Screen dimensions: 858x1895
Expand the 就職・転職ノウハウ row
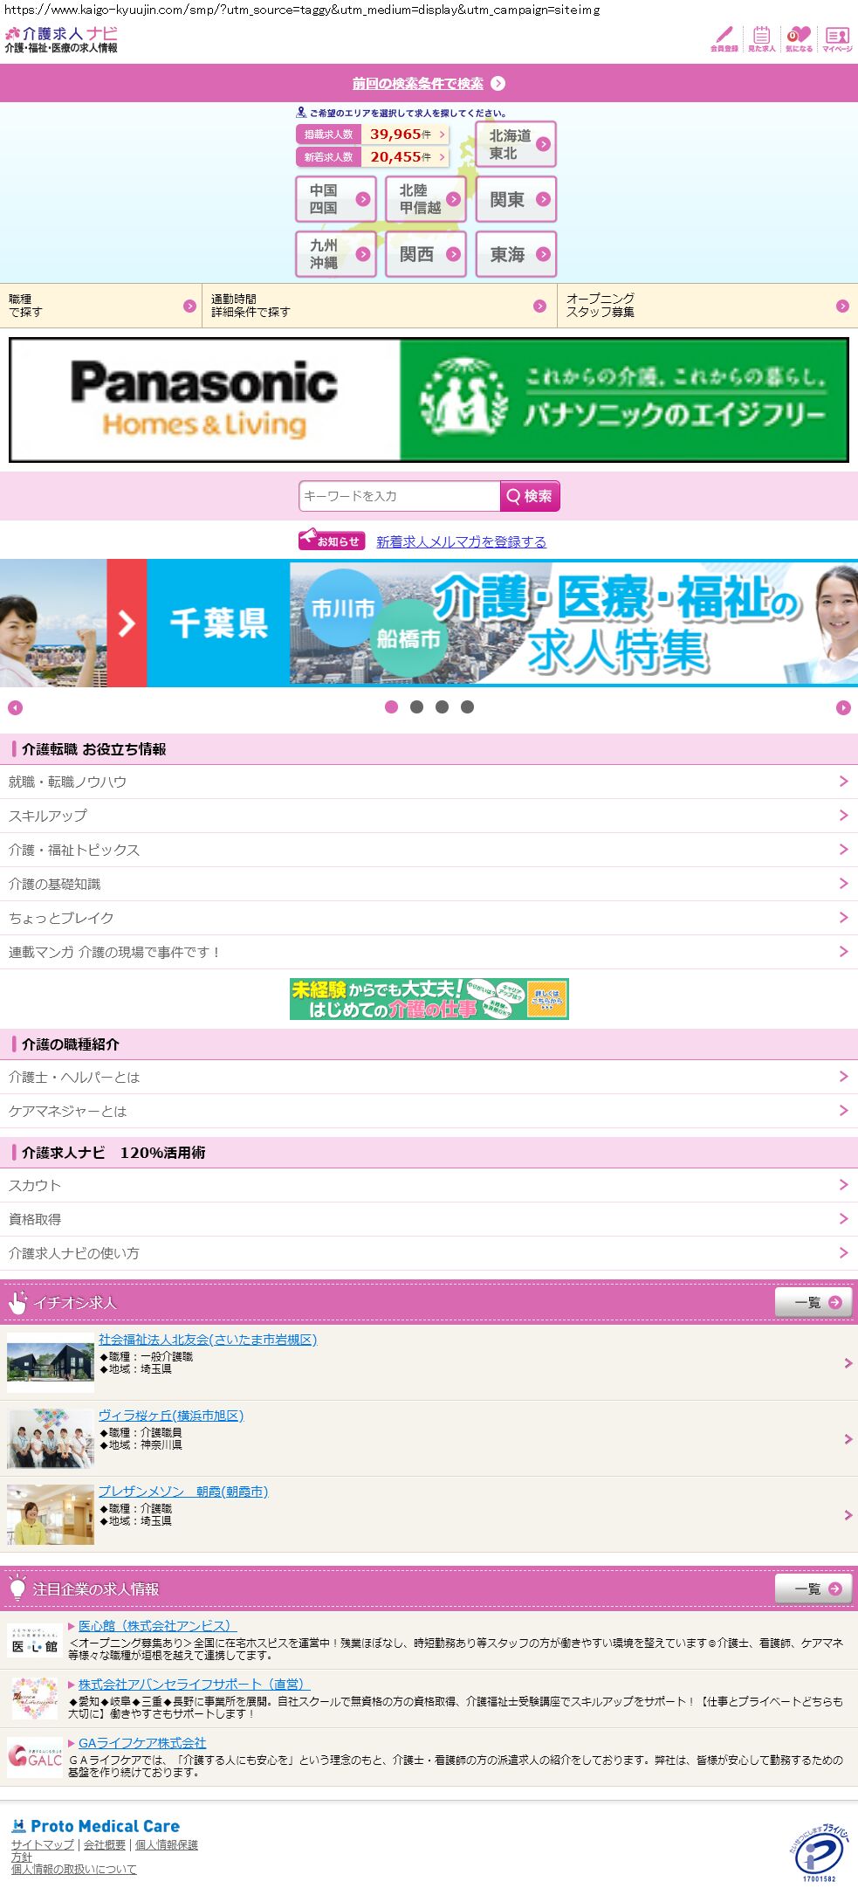[429, 782]
